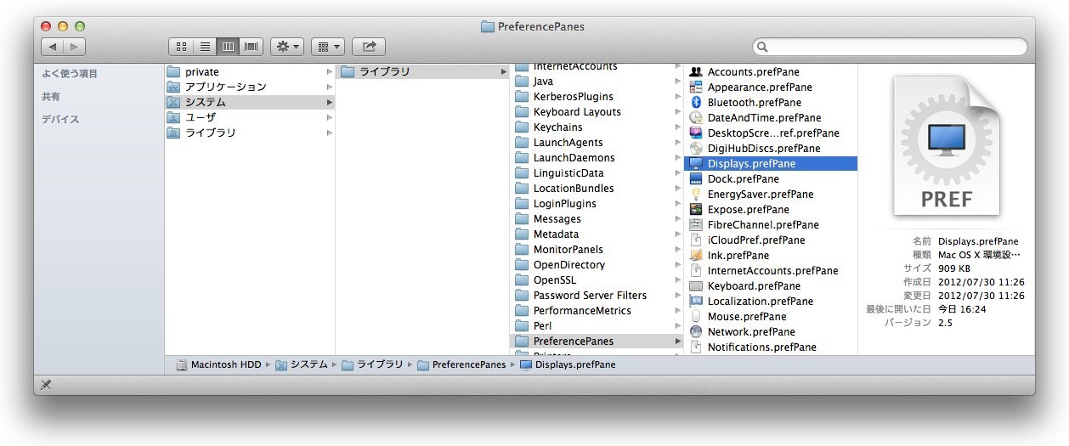The image size is (1069, 446).
Task: Select the InternetAccounts.prefPane icon
Action: coord(696,270)
